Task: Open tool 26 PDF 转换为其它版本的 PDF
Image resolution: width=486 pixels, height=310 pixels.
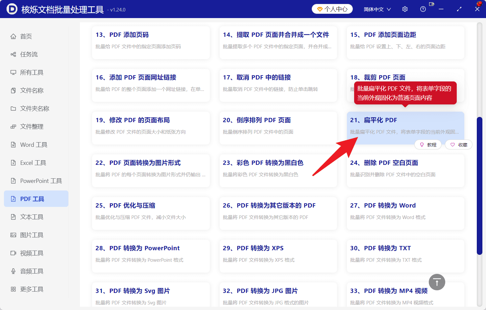Action: tap(278, 213)
